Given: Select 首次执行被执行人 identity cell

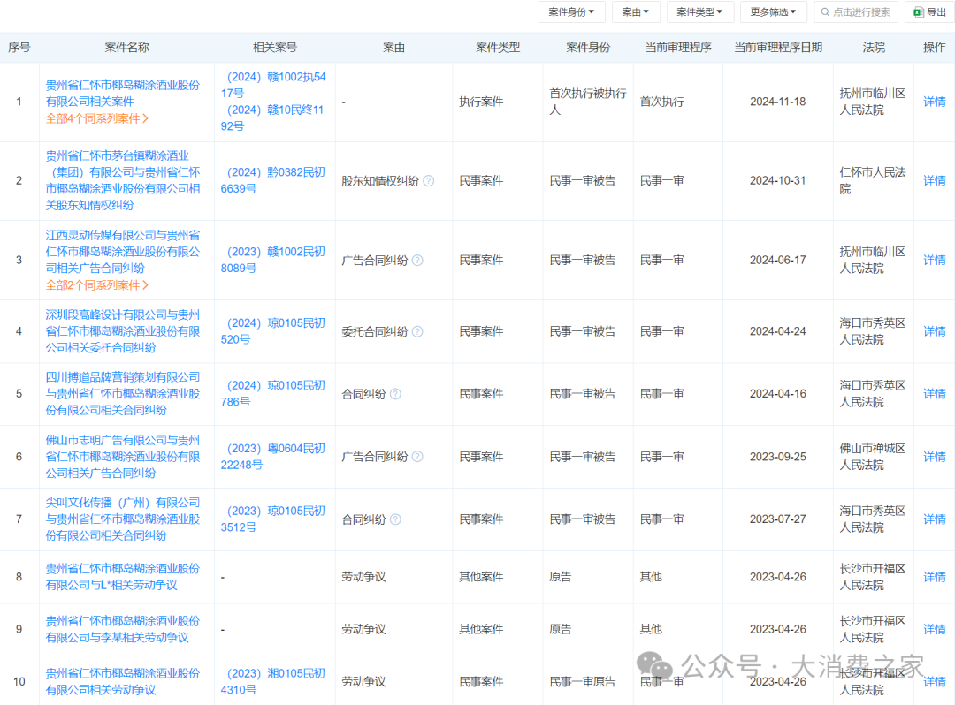Looking at the screenshot, I should pos(588,102).
